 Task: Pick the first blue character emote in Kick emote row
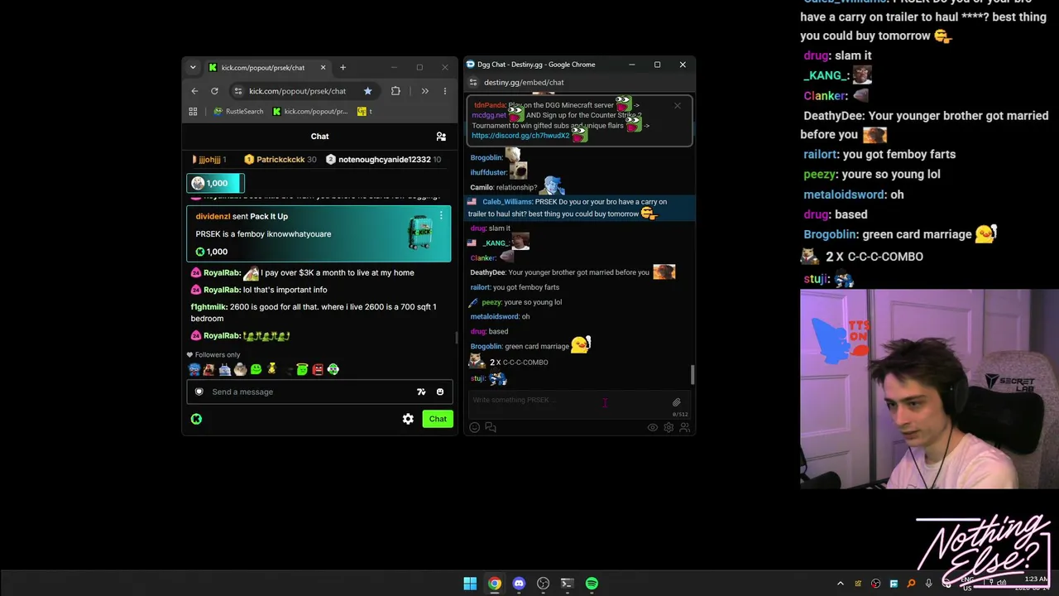click(x=194, y=369)
